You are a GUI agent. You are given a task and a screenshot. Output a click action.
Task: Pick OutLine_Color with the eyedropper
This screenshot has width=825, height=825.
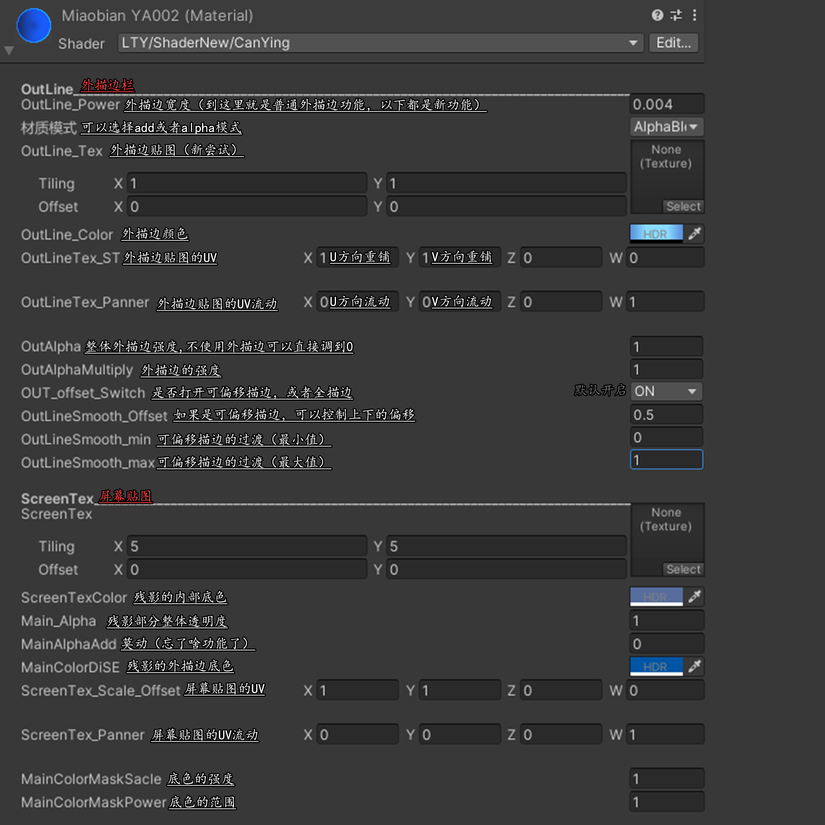coord(694,234)
